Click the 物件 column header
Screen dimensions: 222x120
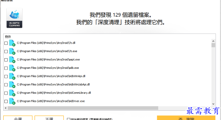tap(8, 37)
